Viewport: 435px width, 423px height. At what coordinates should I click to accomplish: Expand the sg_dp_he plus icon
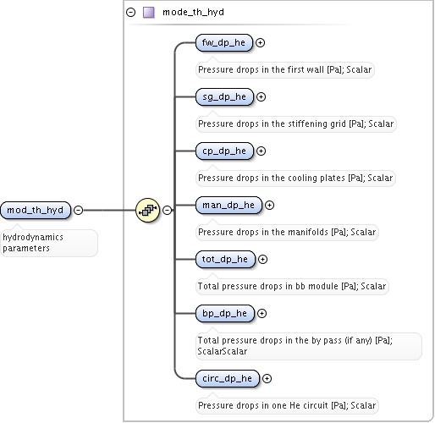click(261, 97)
